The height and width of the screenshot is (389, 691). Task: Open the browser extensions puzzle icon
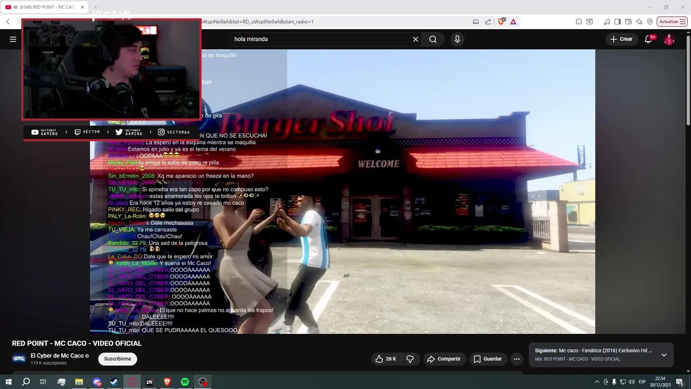(x=579, y=22)
